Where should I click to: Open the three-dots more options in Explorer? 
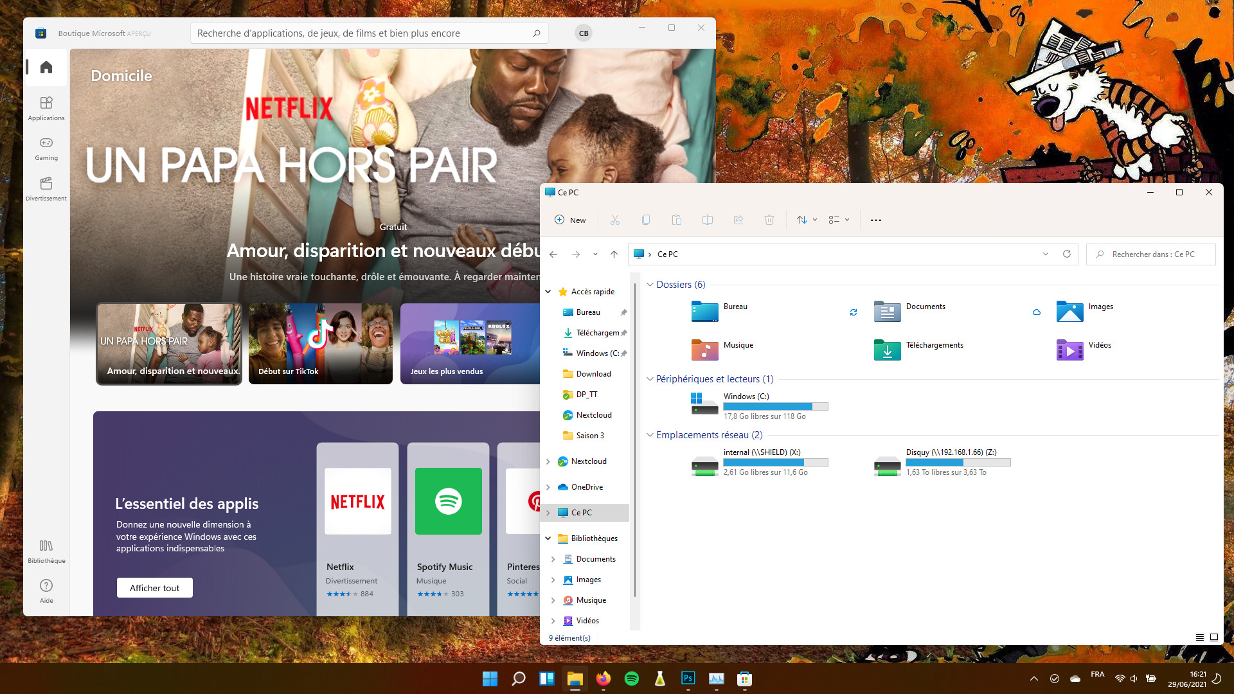tap(875, 220)
